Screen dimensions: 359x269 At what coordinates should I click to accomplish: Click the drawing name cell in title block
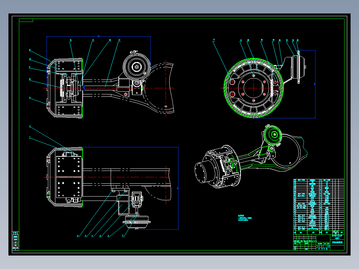click(337, 242)
